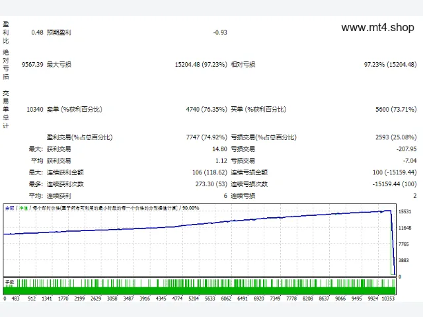The width and height of the screenshot is (423, 317).
Task: Select the 10353 x-axis label
Action: (388, 299)
